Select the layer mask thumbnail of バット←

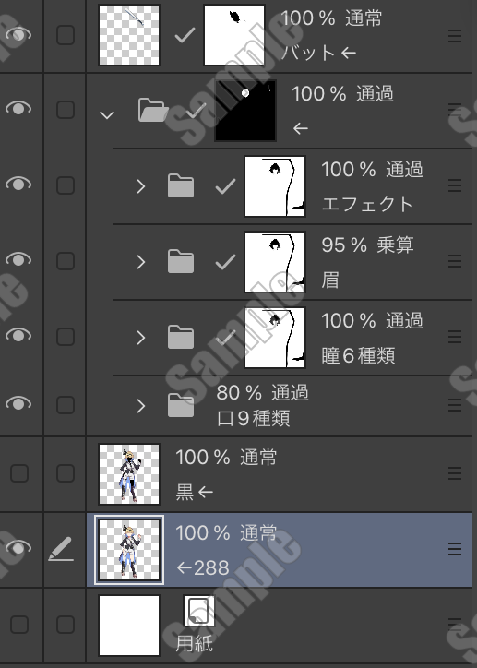tap(234, 35)
